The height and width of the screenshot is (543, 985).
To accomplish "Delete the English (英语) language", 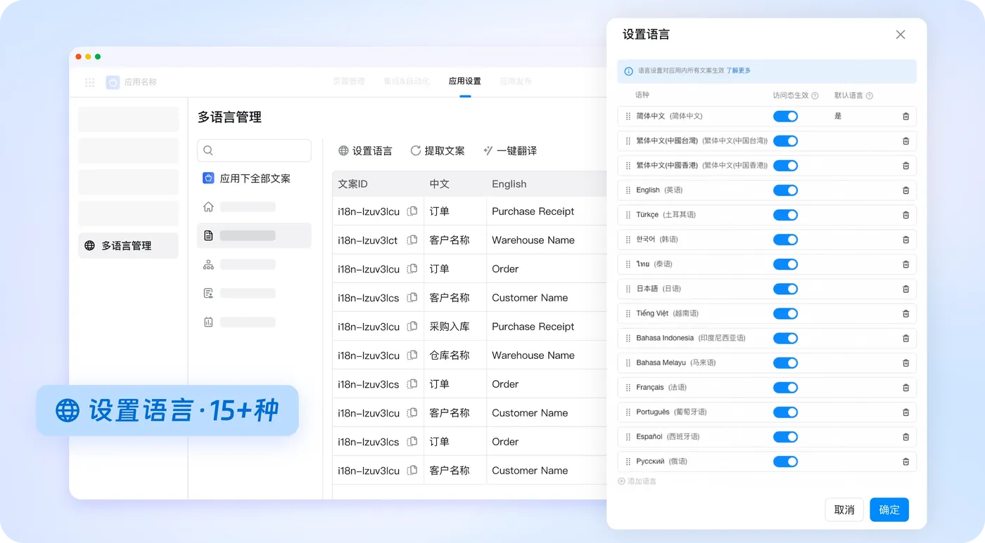I will (905, 190).
